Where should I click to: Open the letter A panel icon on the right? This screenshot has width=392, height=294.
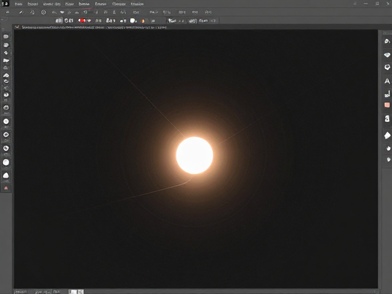coord(387,81)
